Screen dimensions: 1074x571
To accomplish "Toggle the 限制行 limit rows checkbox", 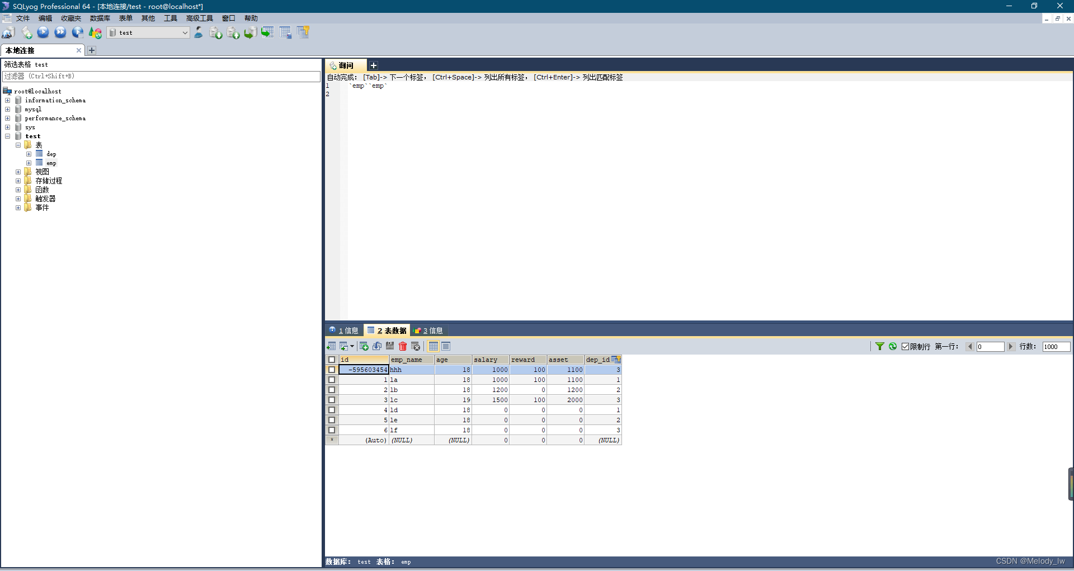I will tap(905, 347).
